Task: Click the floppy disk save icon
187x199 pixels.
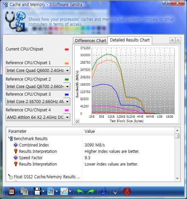Action: [x=37, y=191]
